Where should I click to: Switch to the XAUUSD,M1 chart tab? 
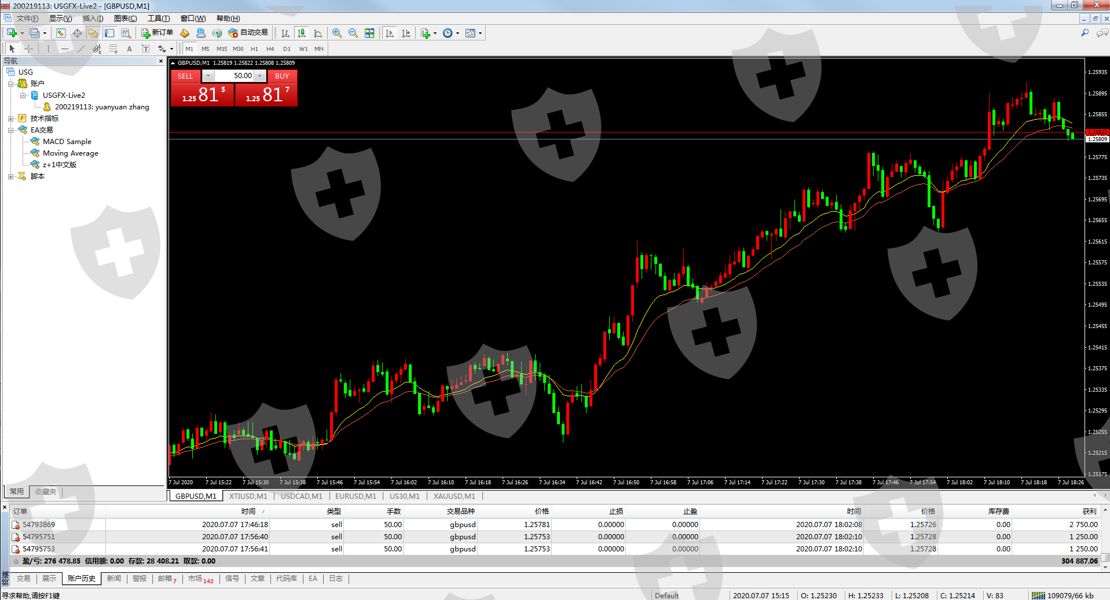pos(454,496)
